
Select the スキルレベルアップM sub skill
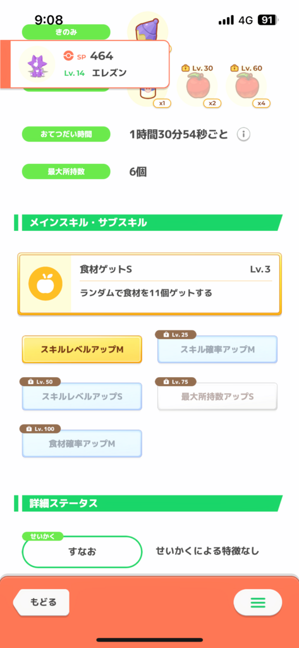[x=82, y=349]
